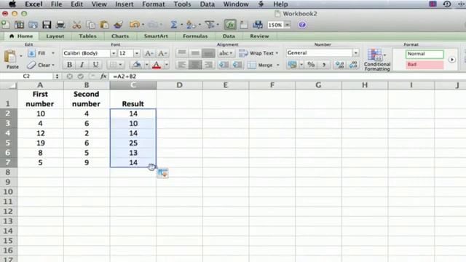Open the Merge dropdown
The height and width of the screenshot is (262, 466).
[x=278, y=65]
